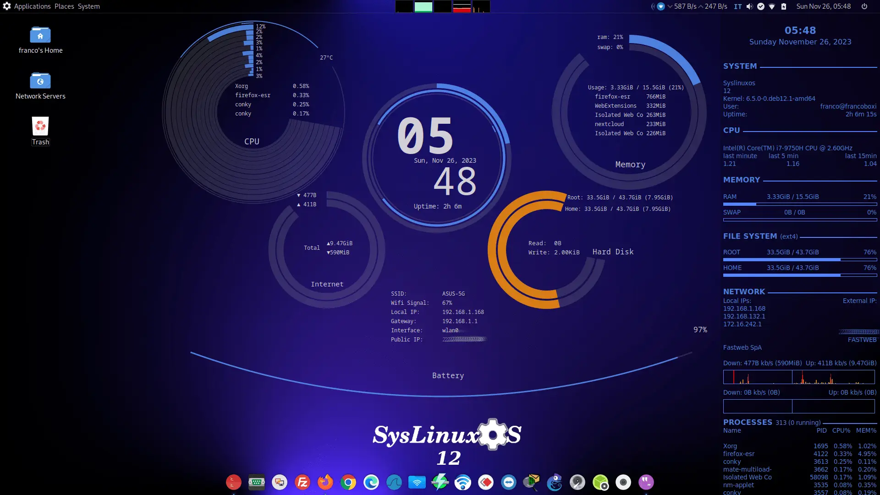
Task: Toggle the Wi-Fi status indicator in the tray
Action: [x=773, y=6]
